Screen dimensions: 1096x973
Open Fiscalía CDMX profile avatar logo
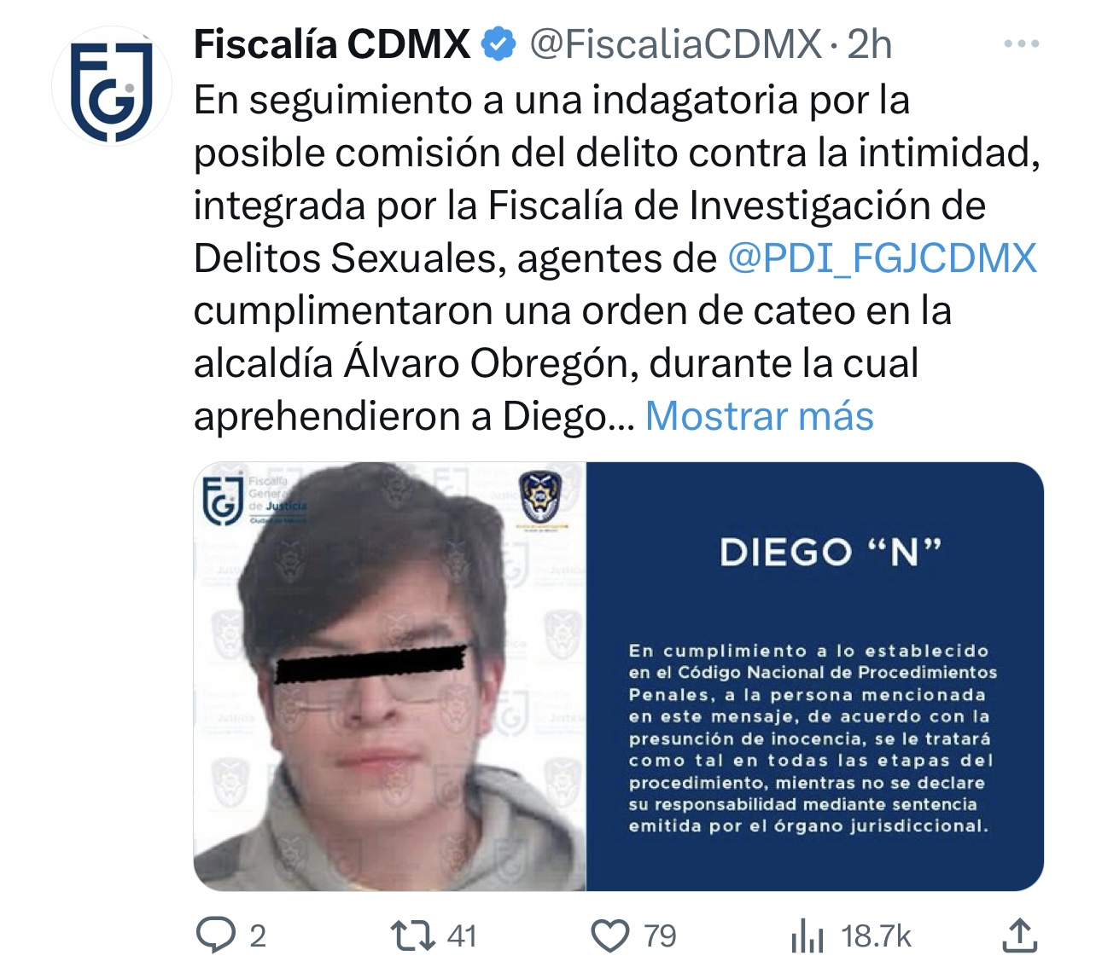coord(112,86)
